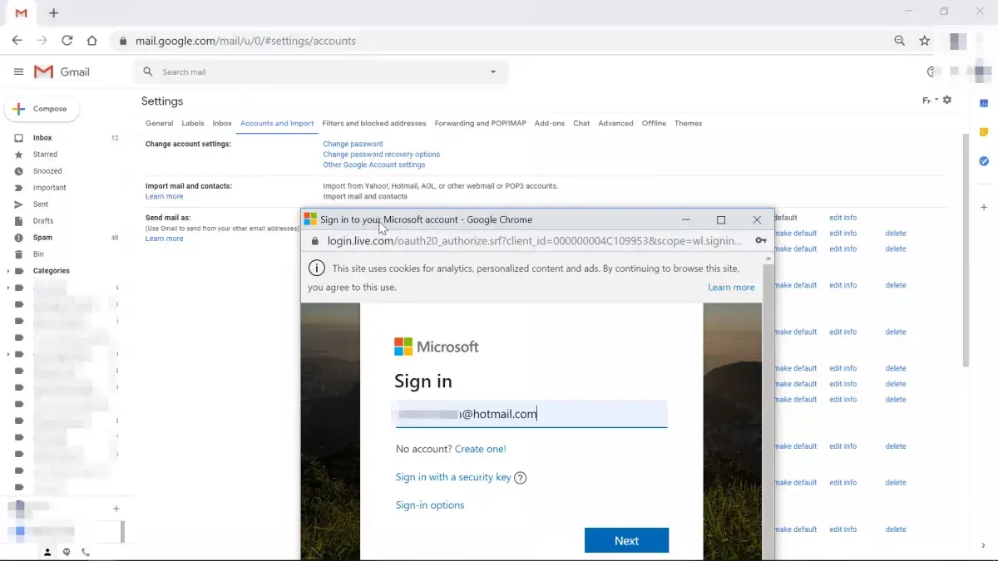Click Learn more under Send mail as
998x561 pixels.
pyautogui.click(x=164, y=239)
